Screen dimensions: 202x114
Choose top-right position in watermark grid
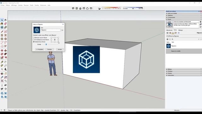(58, 38)
